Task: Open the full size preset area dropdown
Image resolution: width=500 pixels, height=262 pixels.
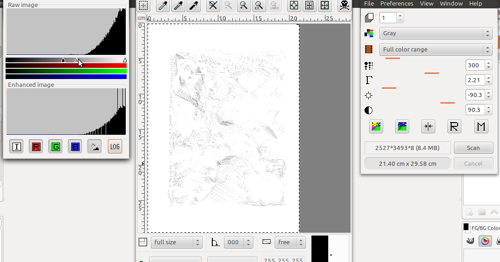Action: click(x=176, y=242)
